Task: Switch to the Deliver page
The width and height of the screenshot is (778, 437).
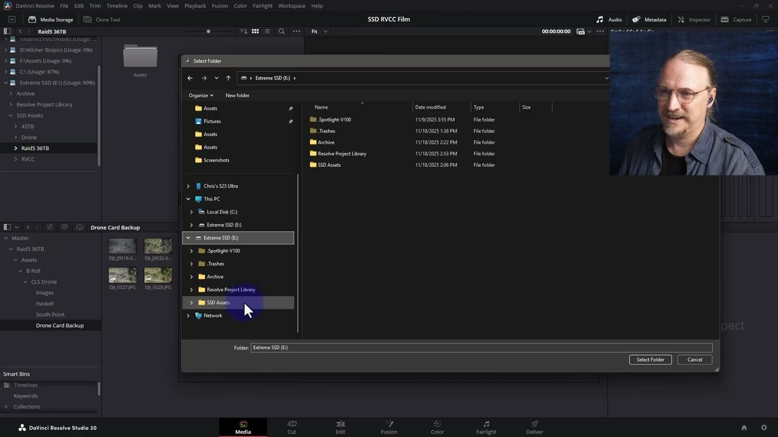Action: click(x=535, y=427)
